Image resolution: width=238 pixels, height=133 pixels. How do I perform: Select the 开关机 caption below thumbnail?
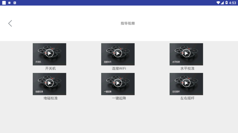(x=50, y=69)
